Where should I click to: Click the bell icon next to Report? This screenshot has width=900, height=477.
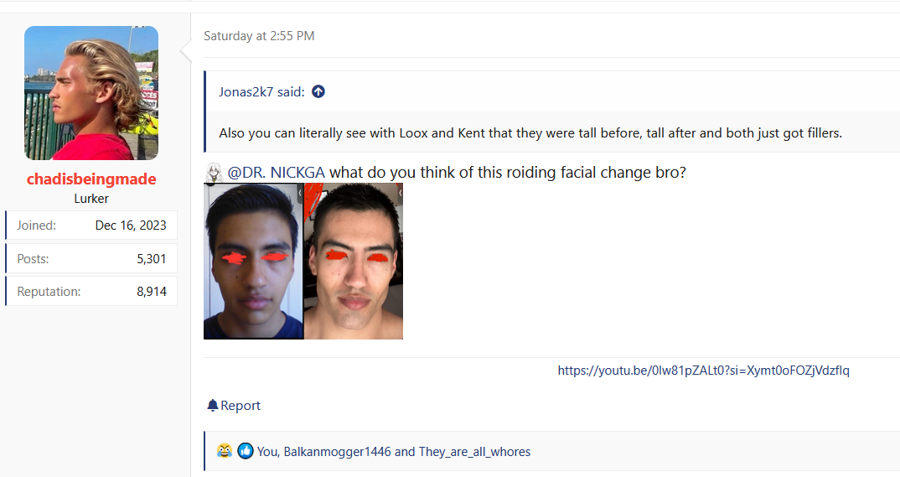tap(212, 406)
